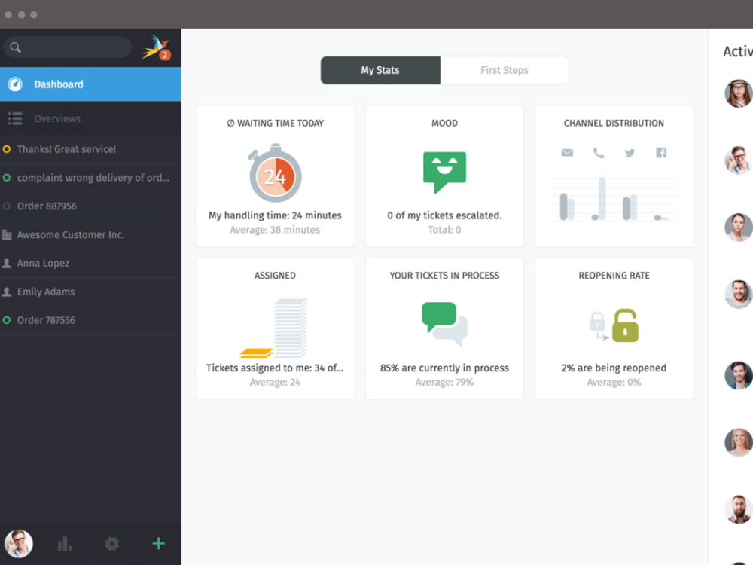Open the Order 787556 ticket
Viewport: 753px width, 565px height.
coord(90,320)
